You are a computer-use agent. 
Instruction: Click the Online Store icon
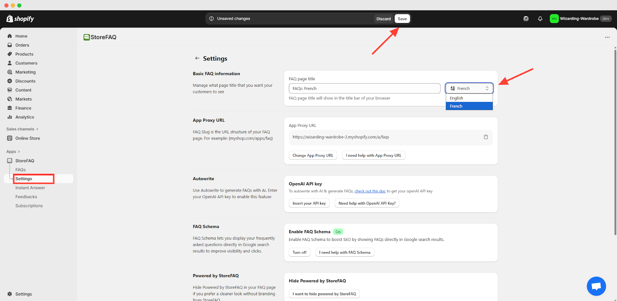coord(10,138)
